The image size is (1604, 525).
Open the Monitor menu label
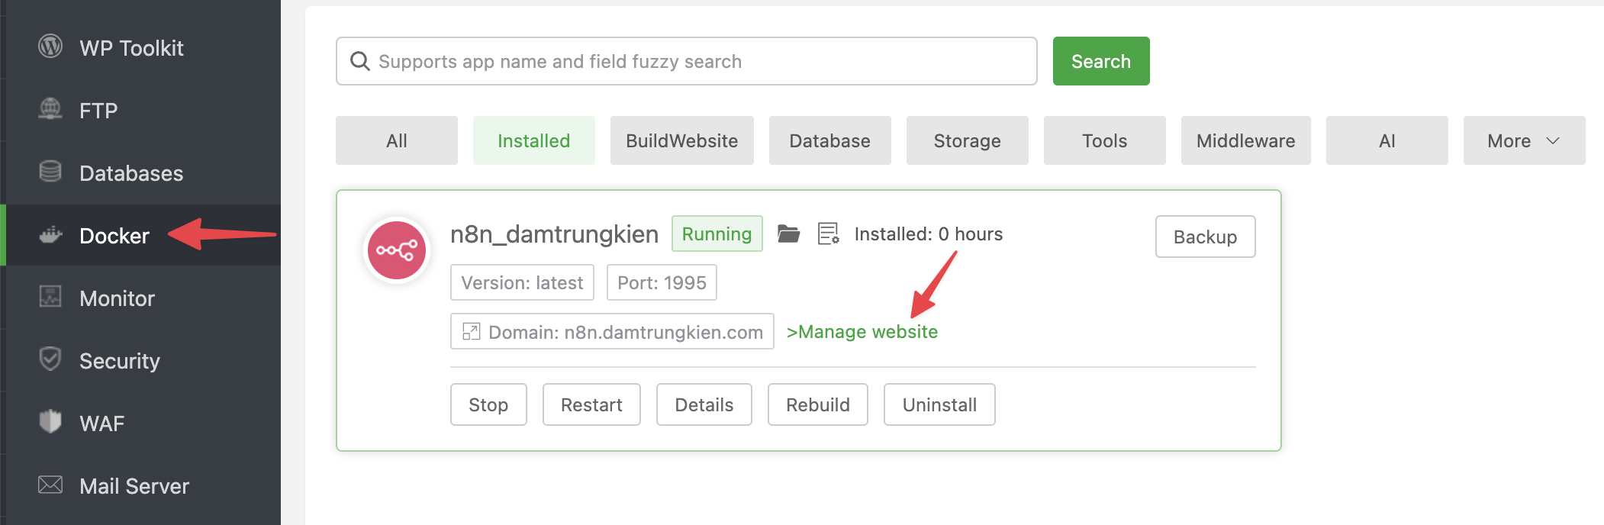click(117, 298)
